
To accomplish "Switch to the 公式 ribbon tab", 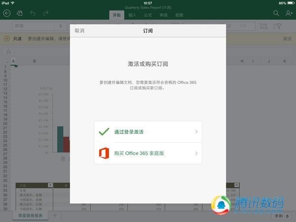I will (x=148, y=15).
